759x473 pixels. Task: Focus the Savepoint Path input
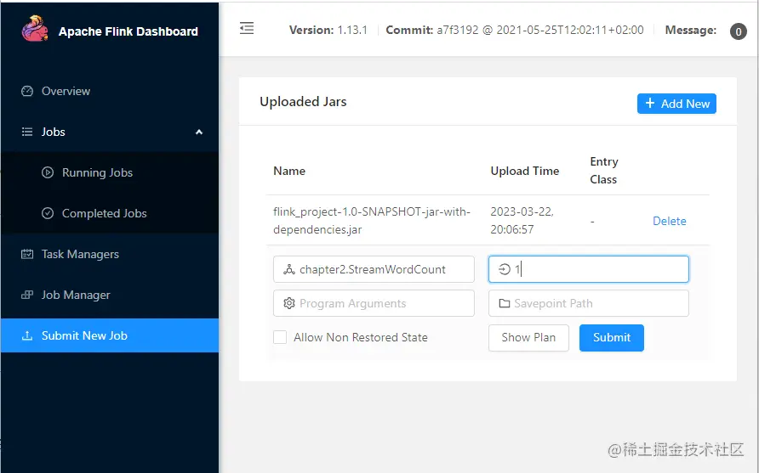pos(589,303)
